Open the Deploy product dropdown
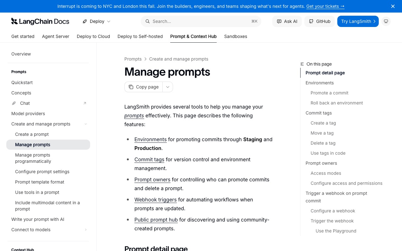Screen dimensions: 402x251 tap(97, 21)
